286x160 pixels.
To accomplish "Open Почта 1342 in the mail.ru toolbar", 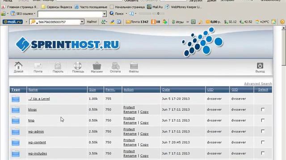I will point(137,22).
